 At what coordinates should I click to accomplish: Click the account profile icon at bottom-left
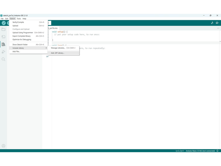[x=3, y=146]
